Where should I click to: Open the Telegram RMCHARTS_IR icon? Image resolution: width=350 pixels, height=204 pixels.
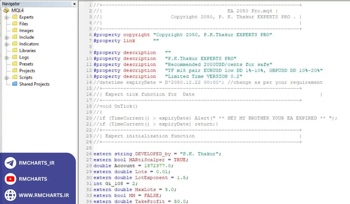10,163
